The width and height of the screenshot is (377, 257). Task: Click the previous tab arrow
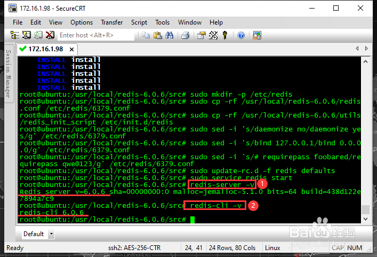(357, 49)
